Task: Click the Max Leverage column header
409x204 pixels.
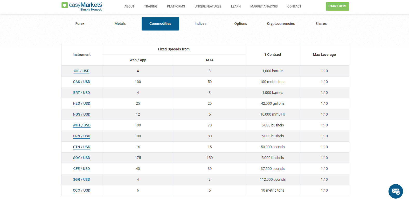Action: 324,55
